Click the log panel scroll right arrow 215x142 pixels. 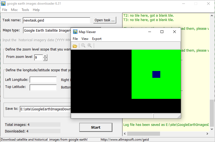[x=207, y=134]
